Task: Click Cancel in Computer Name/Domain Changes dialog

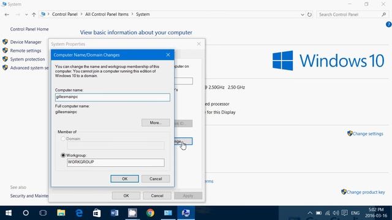Action: tap(156, 178)
